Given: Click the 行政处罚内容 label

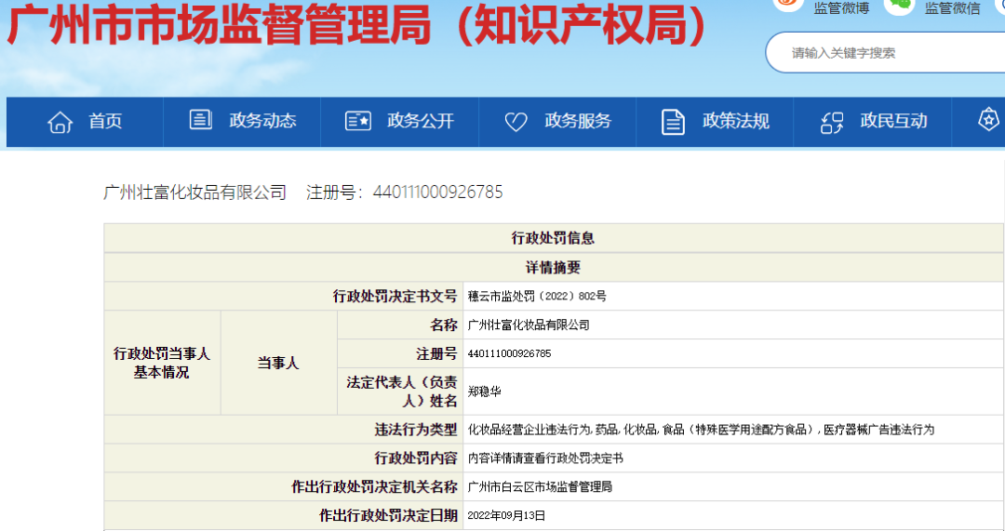Looking at the screenshot, I should (x=416, y=458).
